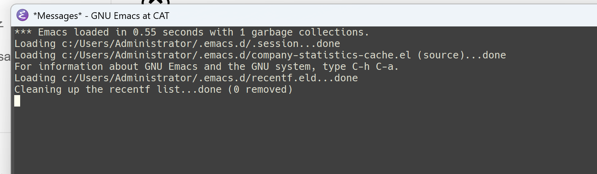This screenshot has height=174, width=597.
Task: Click the "*Messages* - GNU Emacs at CAT" window title
Action: (x=101, y=16)
